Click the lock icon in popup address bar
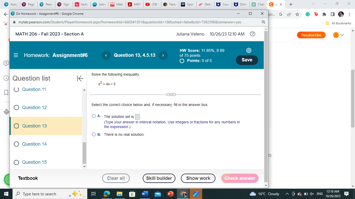Screen dimensions: 355x199 (x=14, y=22)
